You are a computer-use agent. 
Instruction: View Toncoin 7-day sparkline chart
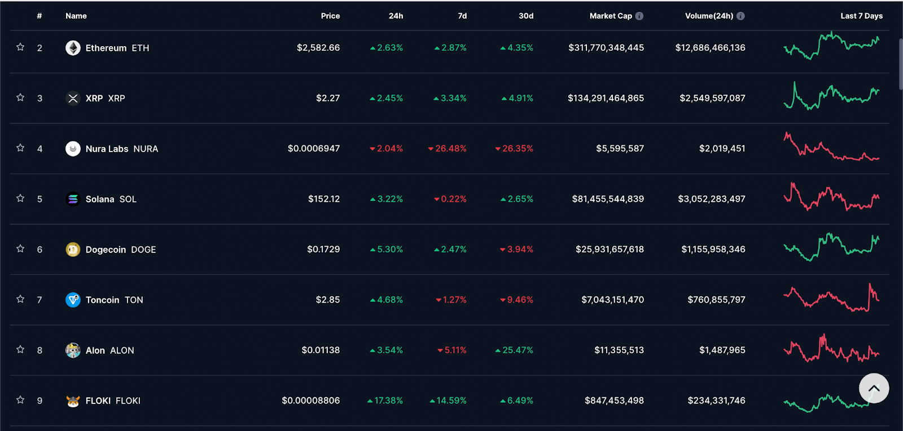[831, 297]
